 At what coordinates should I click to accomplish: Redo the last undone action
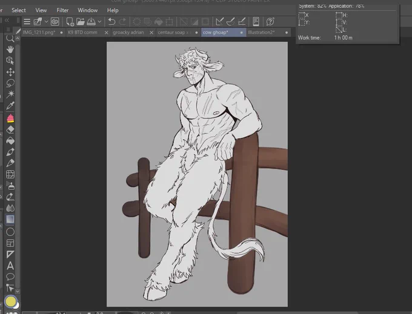(122, 22)
